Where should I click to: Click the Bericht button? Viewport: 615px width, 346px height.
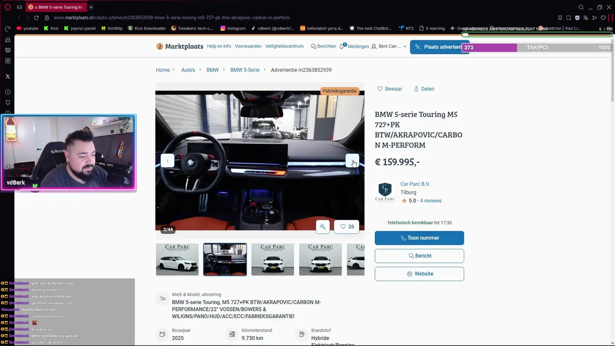[x=419, y=256]
